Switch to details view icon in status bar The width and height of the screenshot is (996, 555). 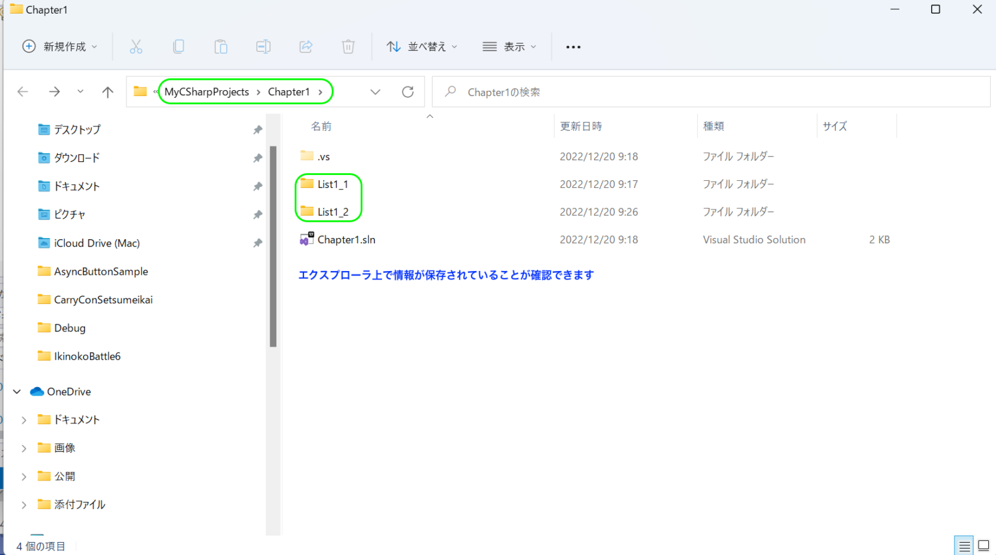pos(964,546)
